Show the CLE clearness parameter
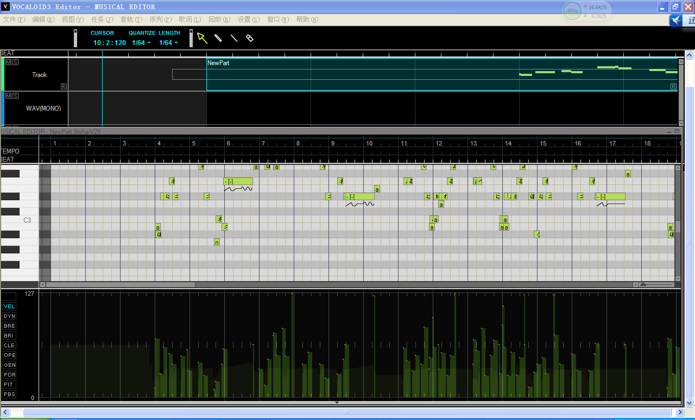The image size is (695, 420). click(9, 346)
